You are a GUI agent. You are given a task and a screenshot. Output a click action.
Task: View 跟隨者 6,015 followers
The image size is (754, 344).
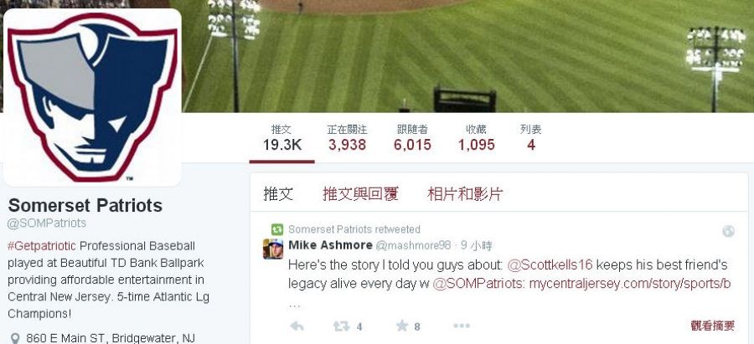pyautogui.click(x=412, y=138)
